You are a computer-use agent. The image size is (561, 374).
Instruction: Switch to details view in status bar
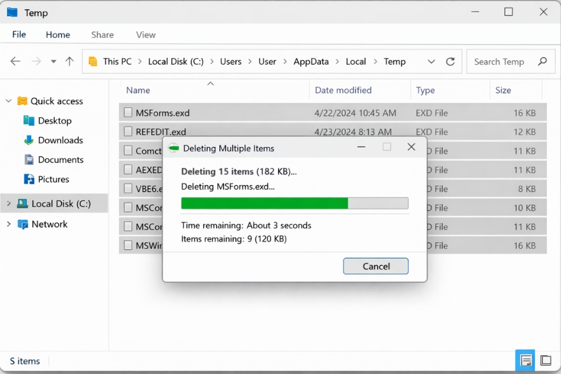tap(525, 360)
